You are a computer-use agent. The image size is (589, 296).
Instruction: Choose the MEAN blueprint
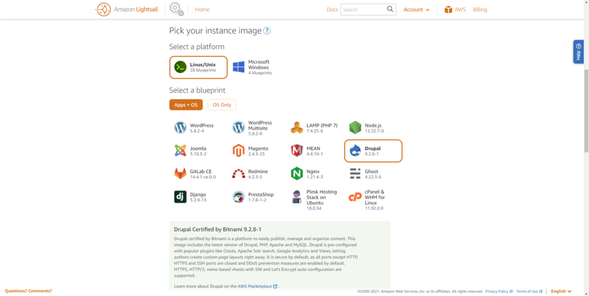(315, 151)
